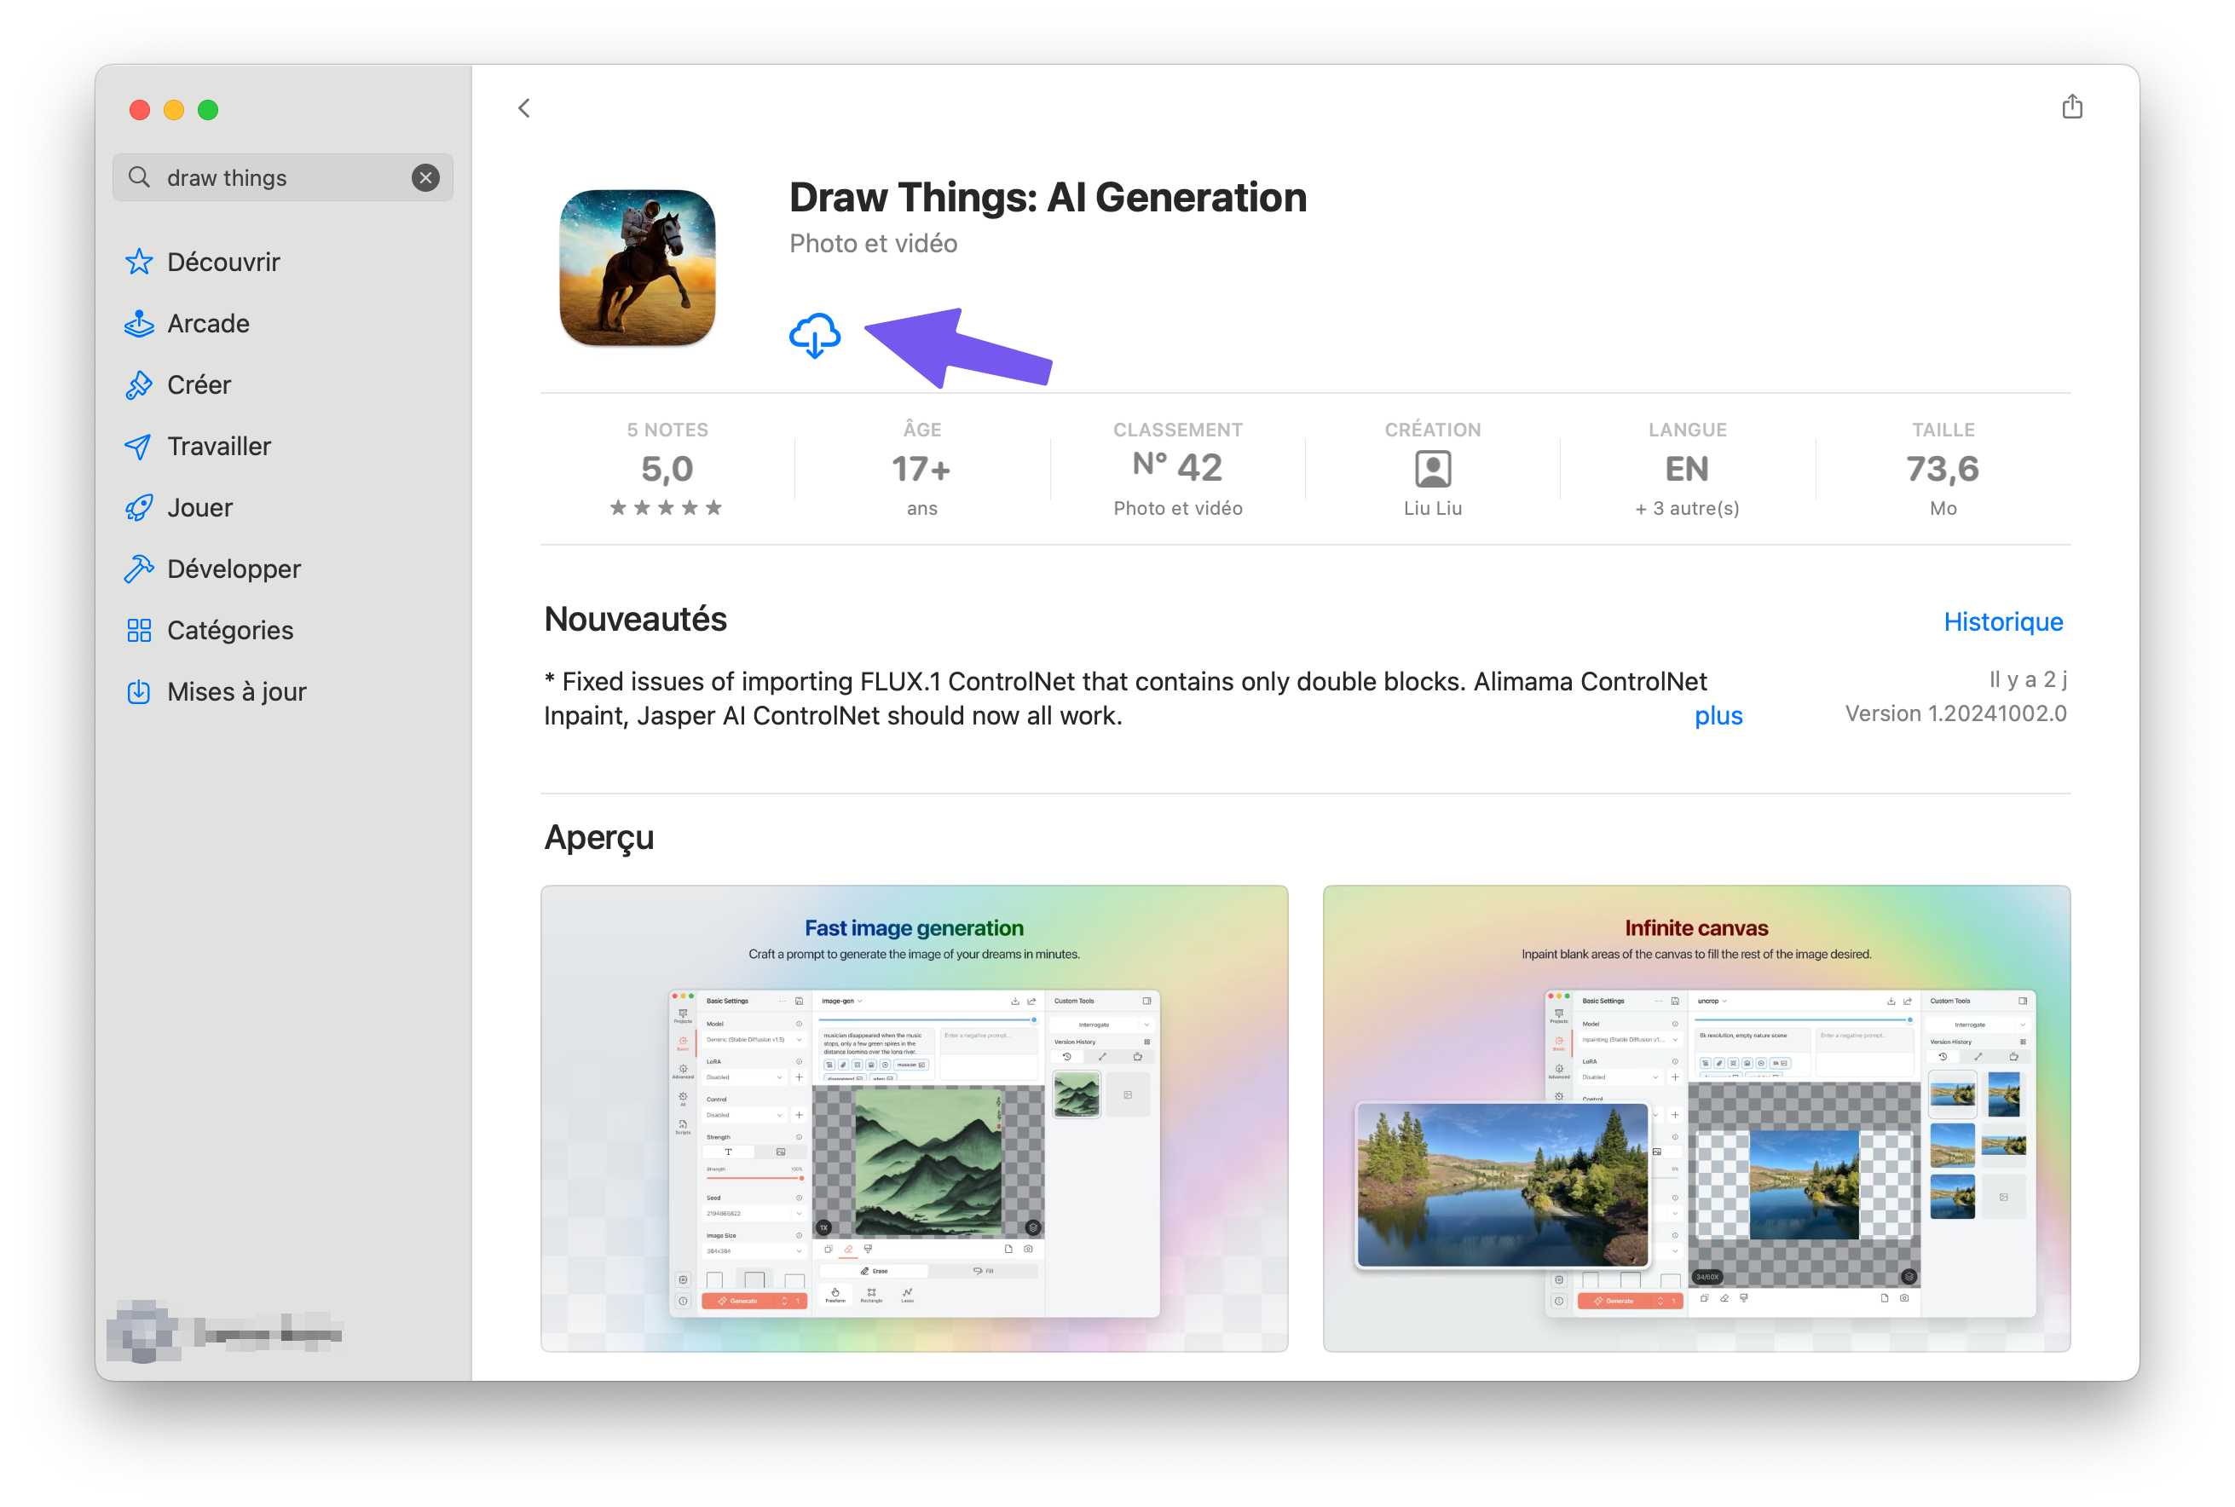The height and width of the screenshot is (1507, 2235).
Task: Open the Jouer section
Action: [x=199, y=507]
